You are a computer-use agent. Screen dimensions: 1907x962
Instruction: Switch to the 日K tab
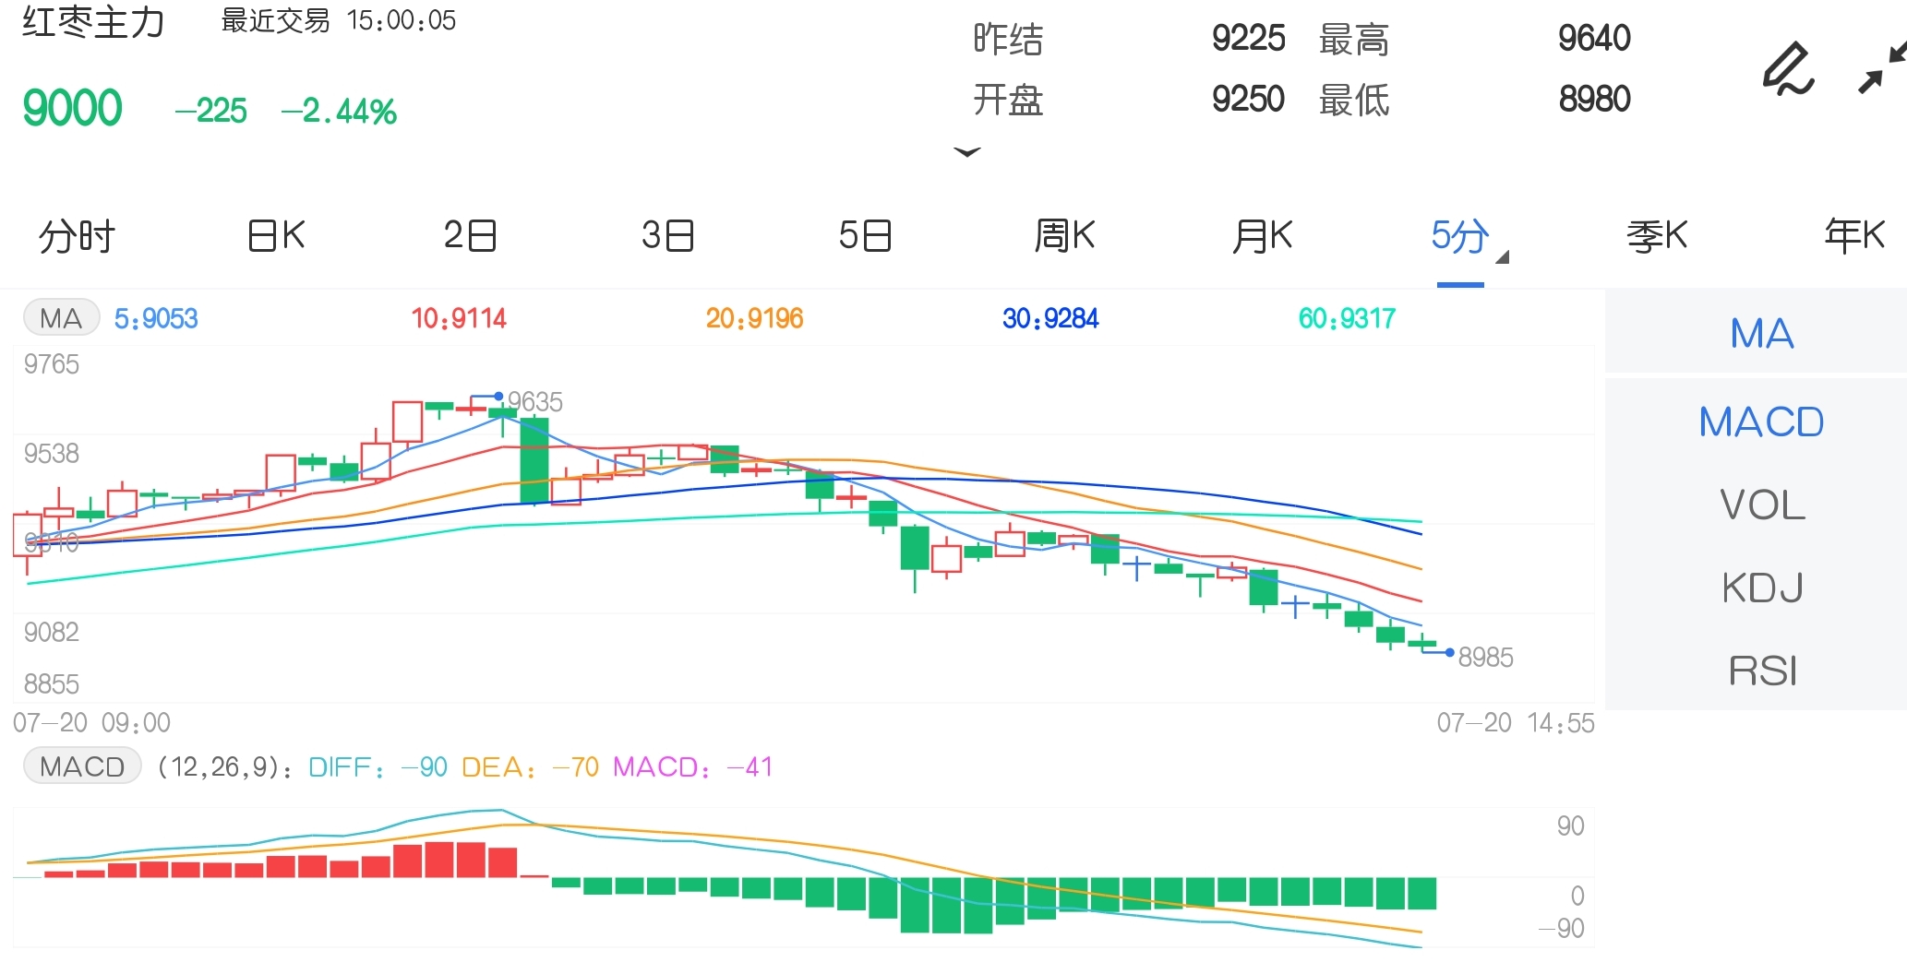pos(276,236)
